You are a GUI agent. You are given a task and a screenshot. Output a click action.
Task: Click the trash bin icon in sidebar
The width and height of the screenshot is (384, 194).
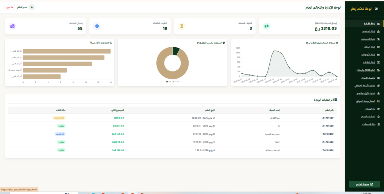click(379, 124)
